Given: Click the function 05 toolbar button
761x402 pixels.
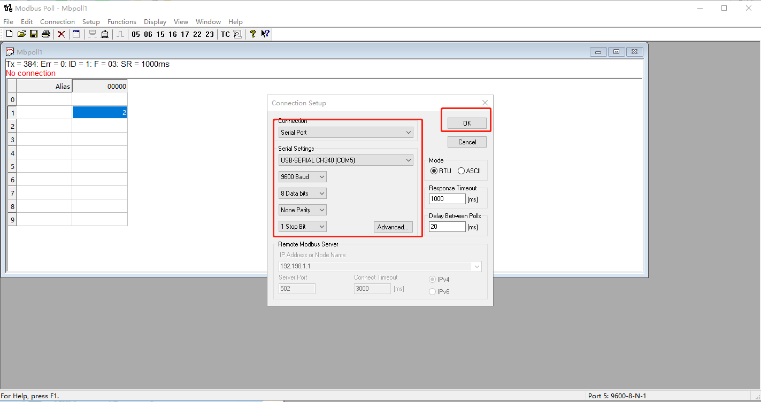Looking at the screenshot, I should point(136,34).
